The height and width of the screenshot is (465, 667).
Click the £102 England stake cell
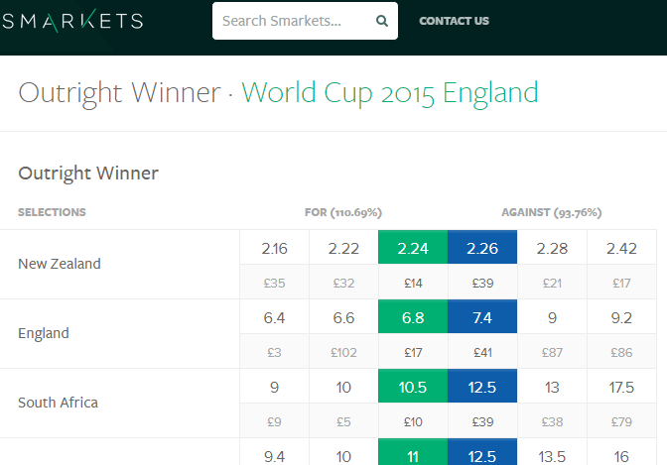tap(343, 352)
